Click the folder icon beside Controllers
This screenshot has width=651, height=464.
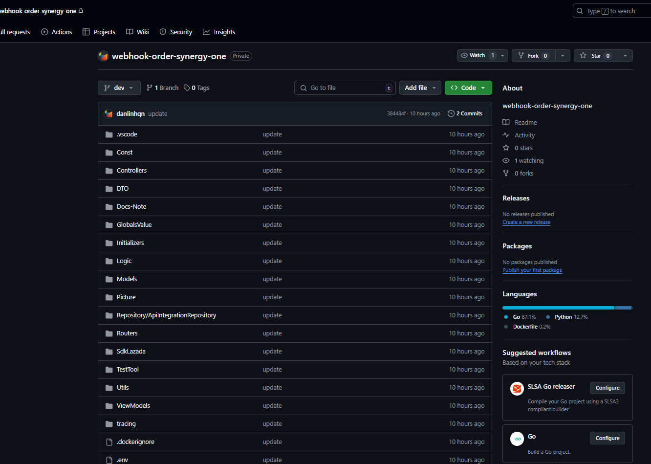(x=109, y=171)
